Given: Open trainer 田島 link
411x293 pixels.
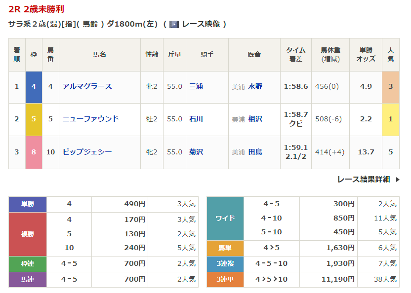Looking at the screenshot, I should (x=255, y=152).
